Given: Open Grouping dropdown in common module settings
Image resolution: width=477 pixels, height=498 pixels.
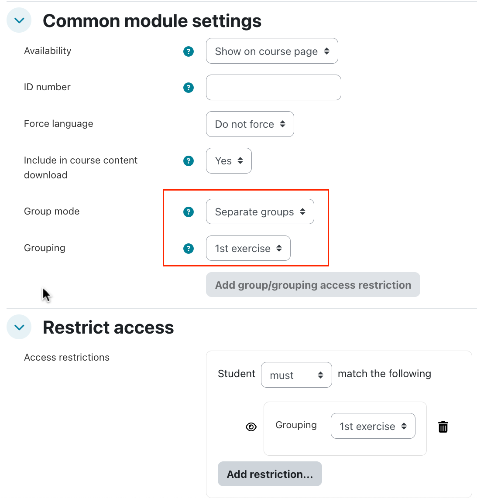Looking at the screenshot, I should pyautogui.click(x=248, y=249).
